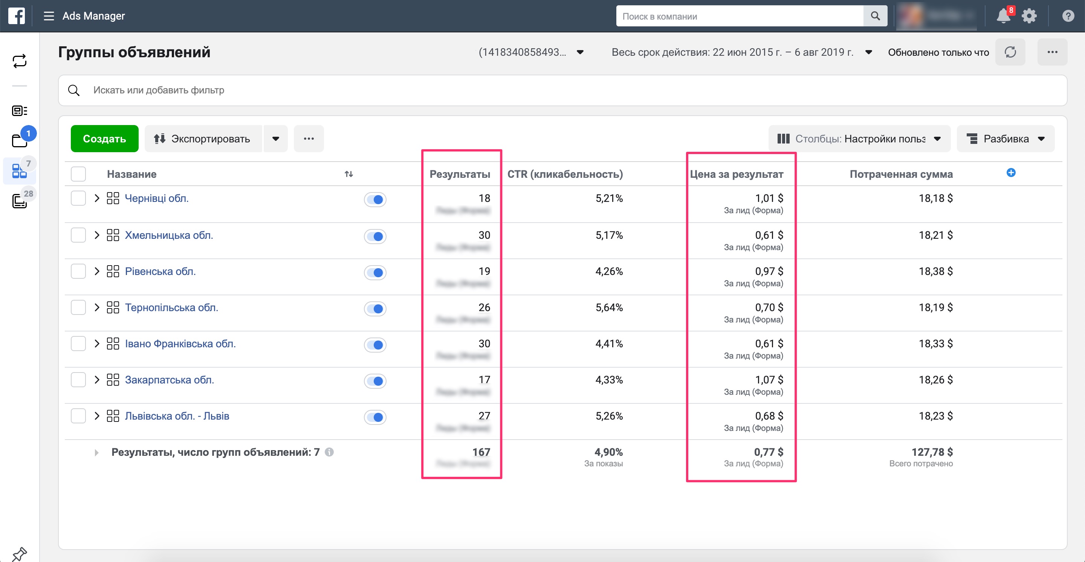The width and height of the screenshot is (1085, 562).
Task: Click the sidebar account overview arrows icon
Action: [19, 61]
